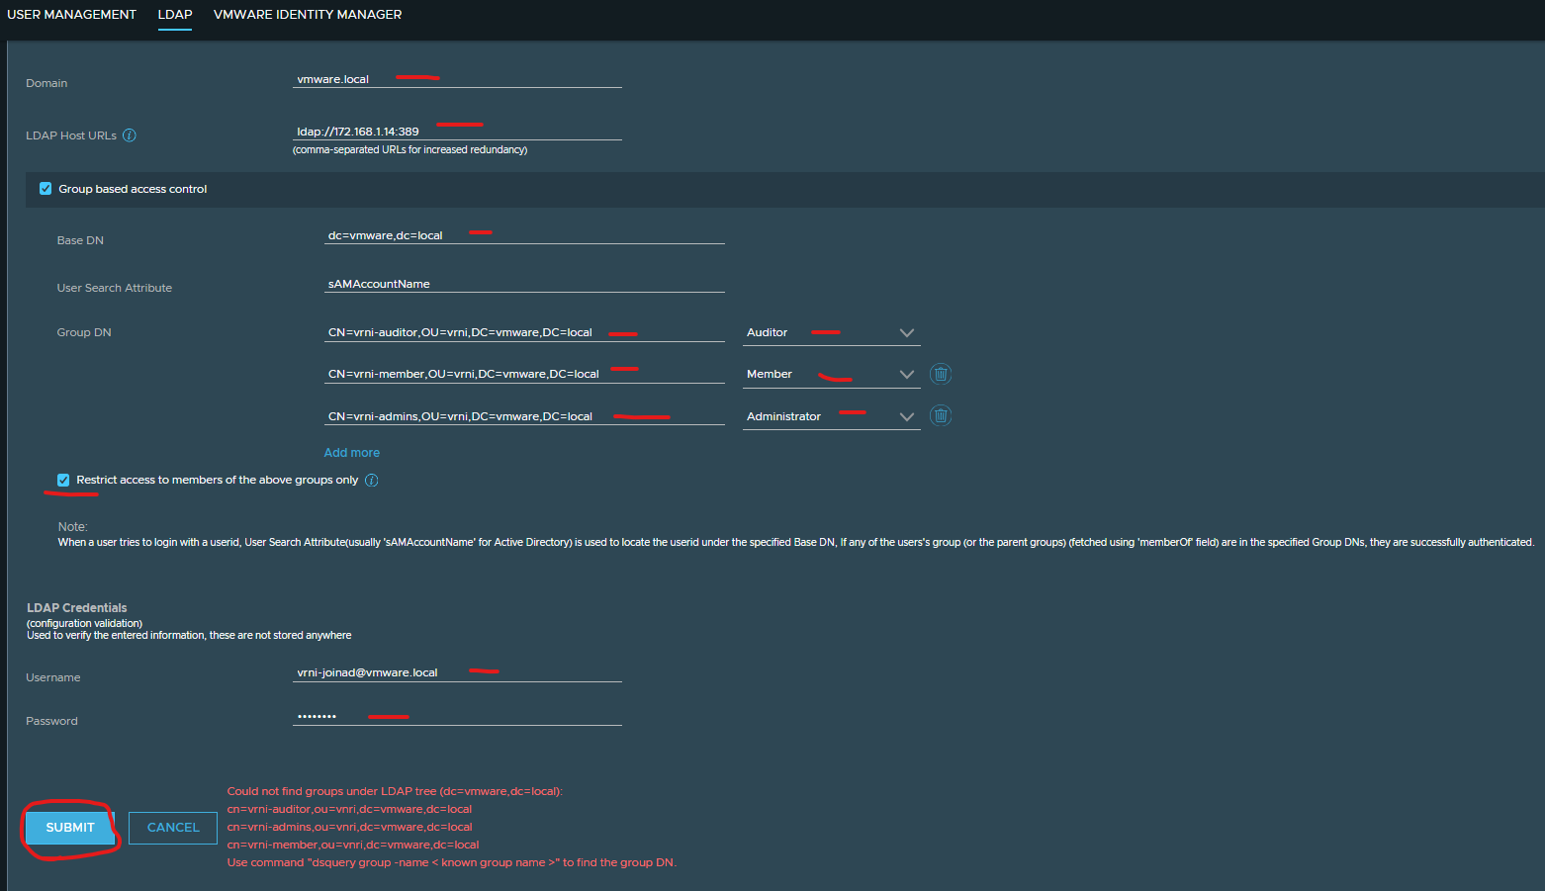Viewport: 1545px width, 891px height.
Task: Edit the vrni-auditor Group DN field
Action: point(524,332)
